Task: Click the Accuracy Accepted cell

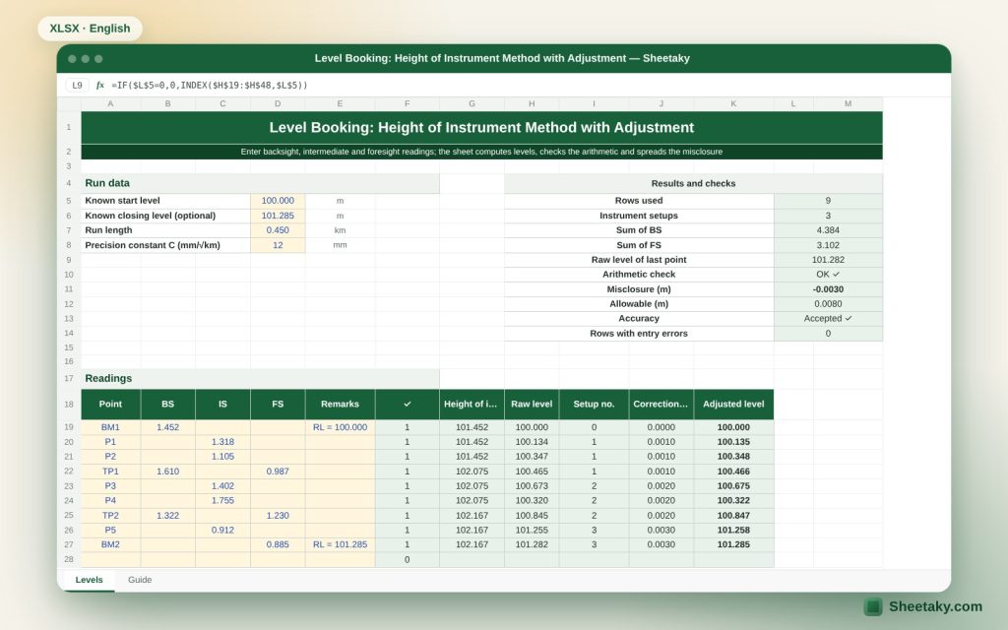Action: click(828, 319)
